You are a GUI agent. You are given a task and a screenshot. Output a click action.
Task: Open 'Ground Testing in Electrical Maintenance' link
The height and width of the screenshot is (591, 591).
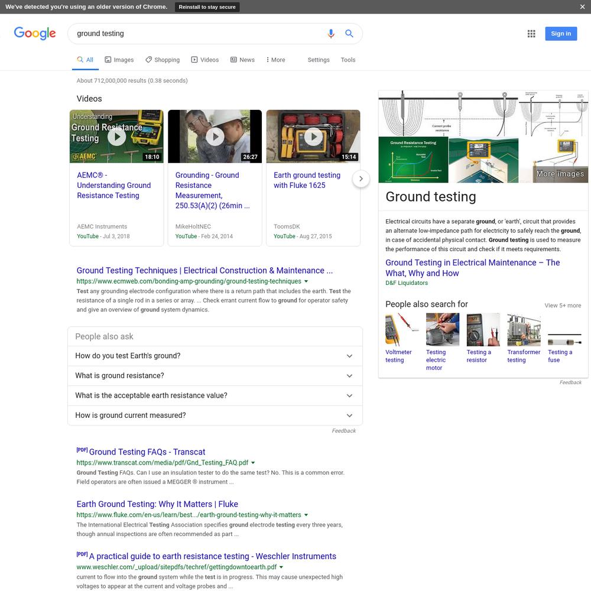[472, 268]
